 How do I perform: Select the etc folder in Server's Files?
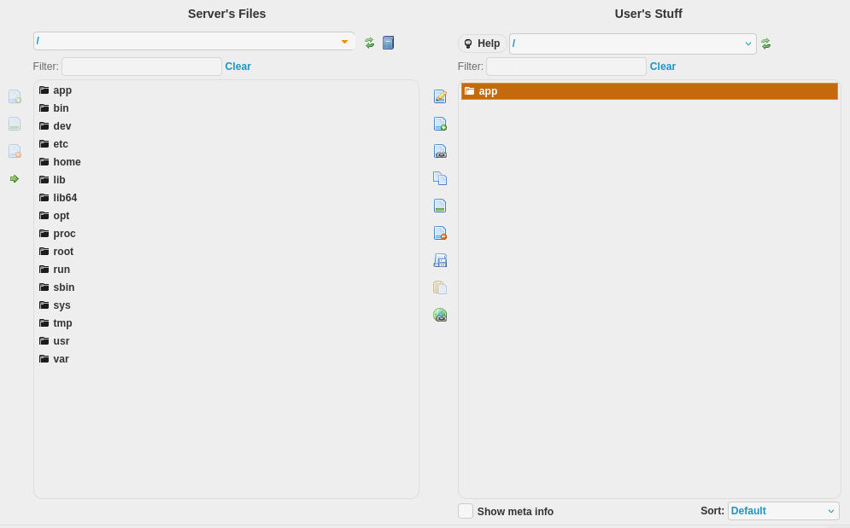click(x=61, y=144)
